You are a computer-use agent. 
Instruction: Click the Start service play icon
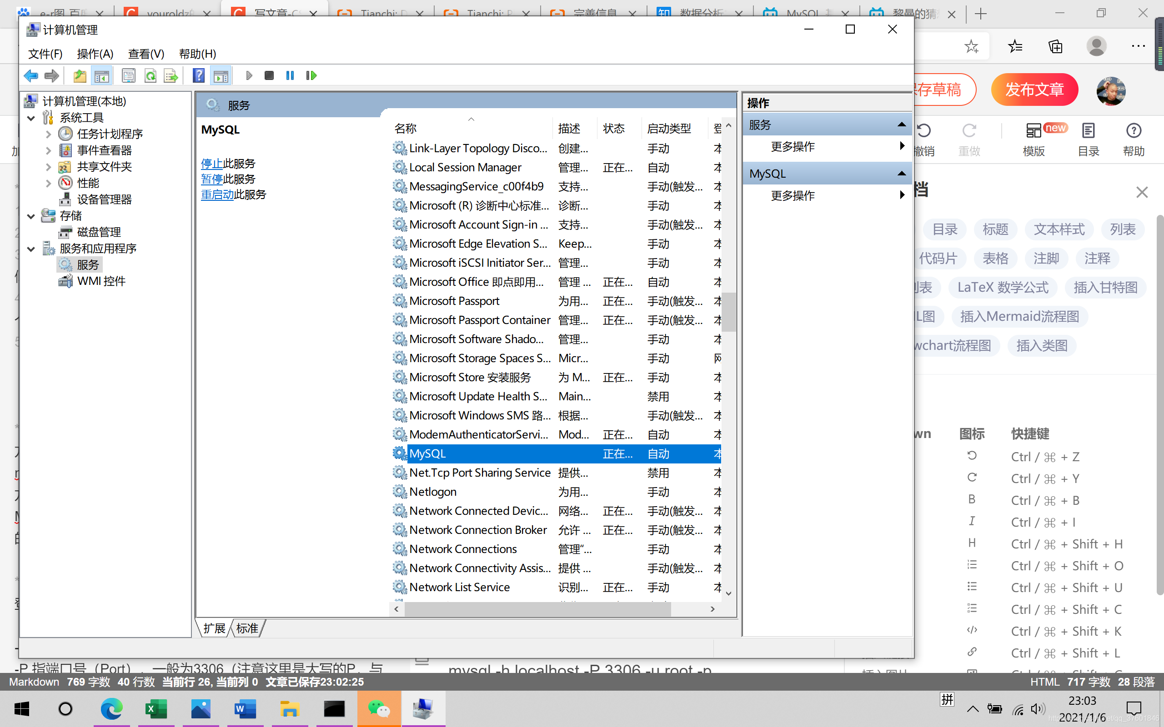(249, 75)
